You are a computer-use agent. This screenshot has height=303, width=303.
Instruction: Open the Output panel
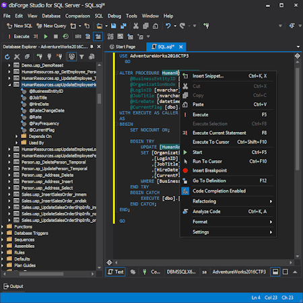pyautogui.click(x=13, y=286)
